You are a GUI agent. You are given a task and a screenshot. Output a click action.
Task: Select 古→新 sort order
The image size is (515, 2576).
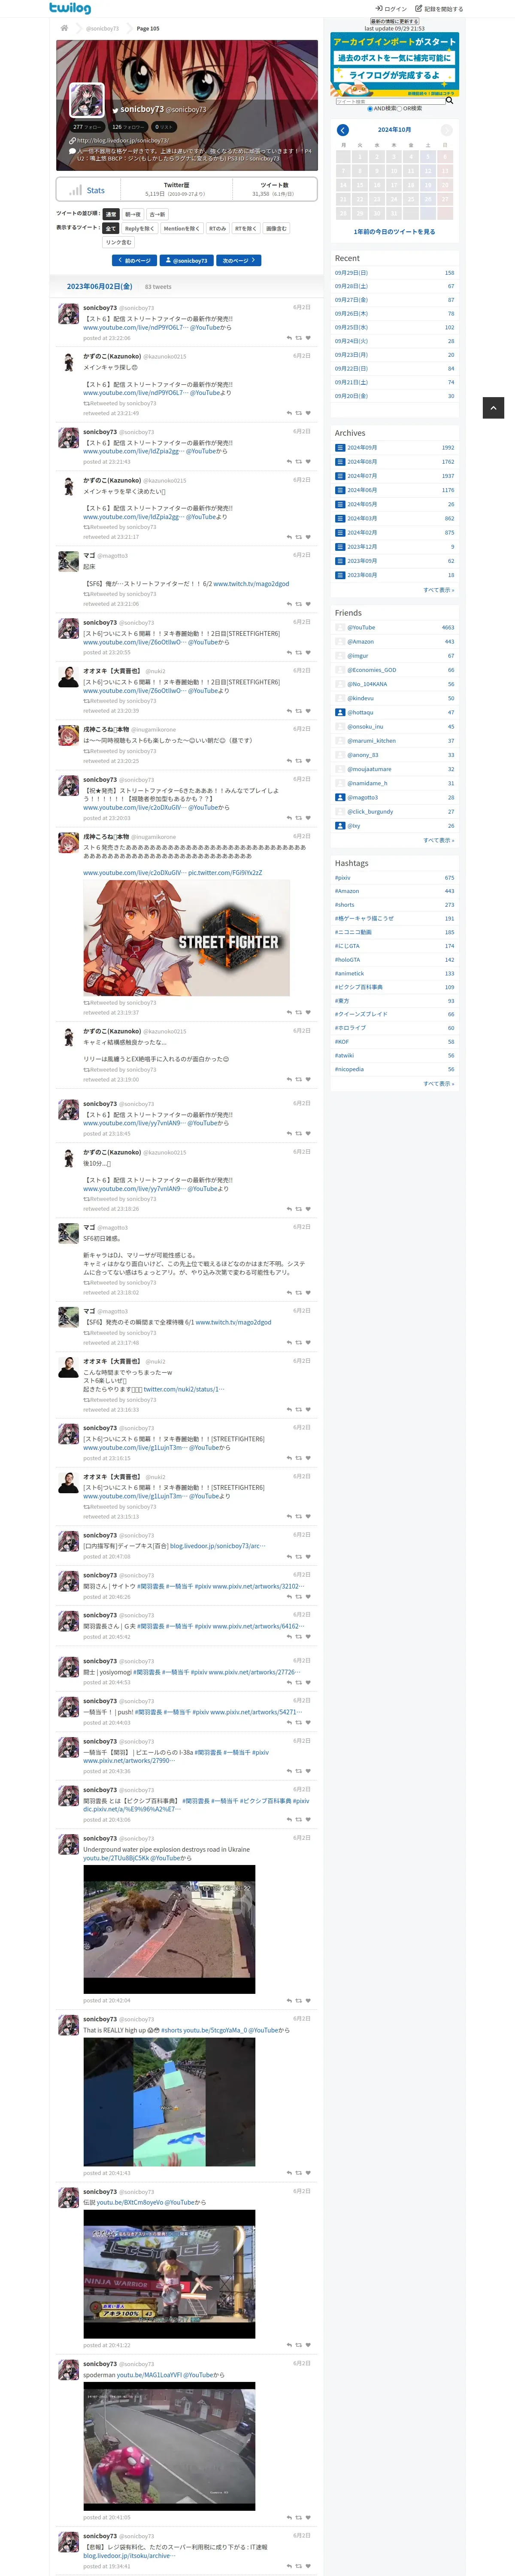157,214
